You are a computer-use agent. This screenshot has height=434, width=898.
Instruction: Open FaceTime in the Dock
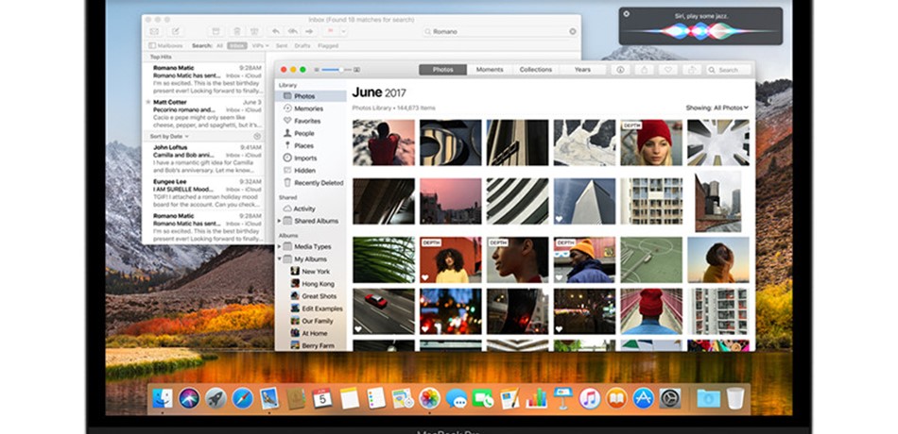(x=483, y=398)
